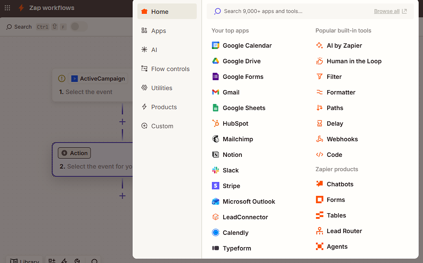Select the Paths branching icon
The height and width of the screenshot is (263, 423).
(x=319, y=108)
